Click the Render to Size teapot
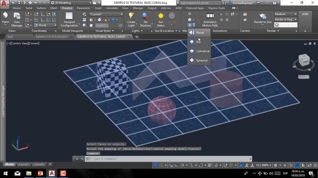This screenshot has width=318, height=178. pos(263,16)
